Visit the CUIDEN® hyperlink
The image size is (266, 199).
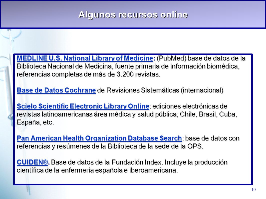32,162
